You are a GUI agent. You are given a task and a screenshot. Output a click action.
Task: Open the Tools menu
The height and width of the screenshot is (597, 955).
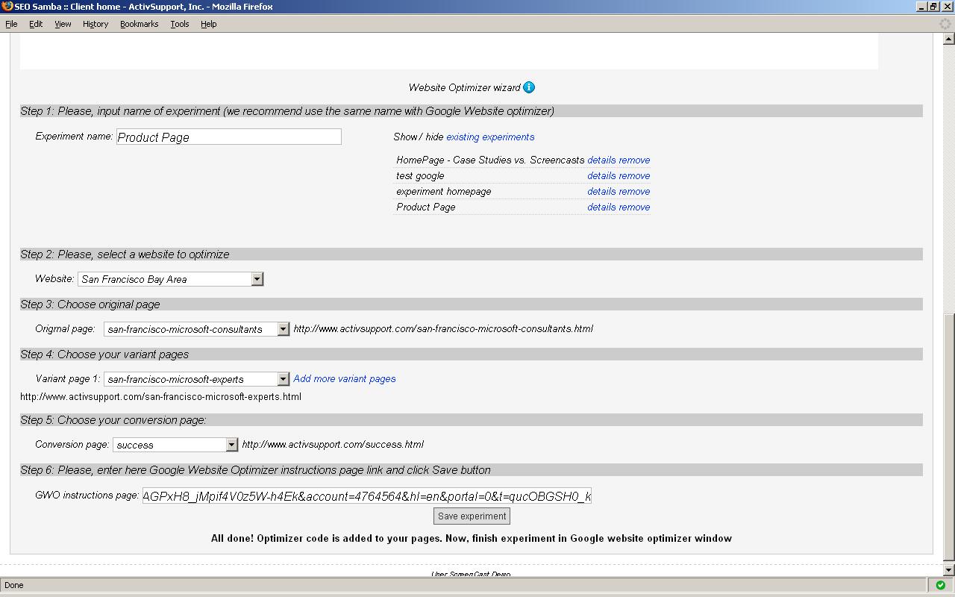[180, 24]
